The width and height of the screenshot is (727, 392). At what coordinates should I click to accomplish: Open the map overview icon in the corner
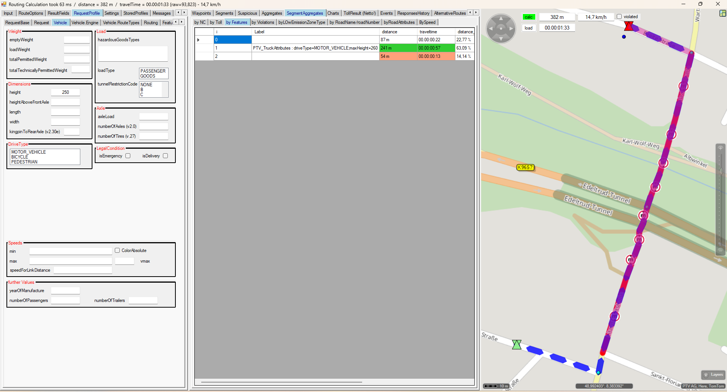coord(722,13)
